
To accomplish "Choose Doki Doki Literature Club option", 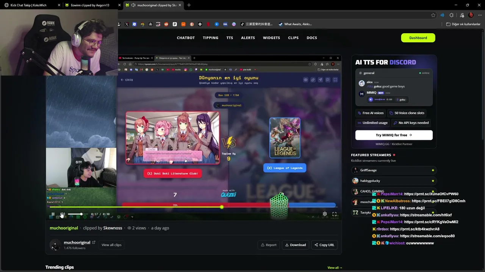I will [172, 173].
